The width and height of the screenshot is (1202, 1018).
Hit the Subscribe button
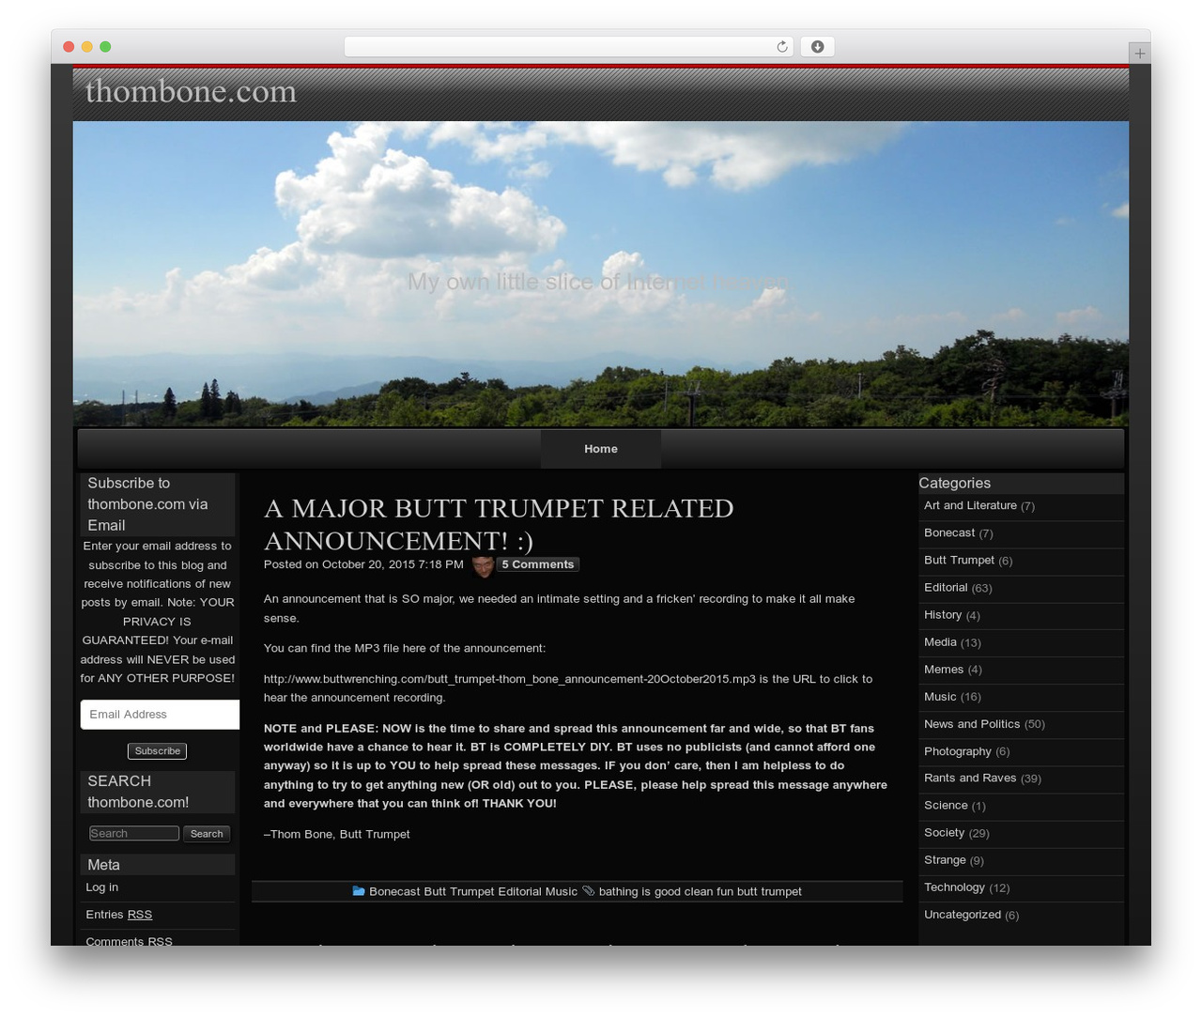coord(157,751)
